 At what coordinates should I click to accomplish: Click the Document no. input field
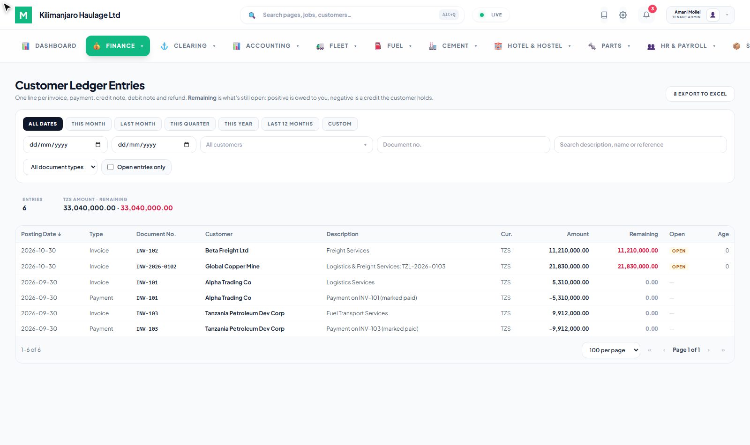coord(464,145)
